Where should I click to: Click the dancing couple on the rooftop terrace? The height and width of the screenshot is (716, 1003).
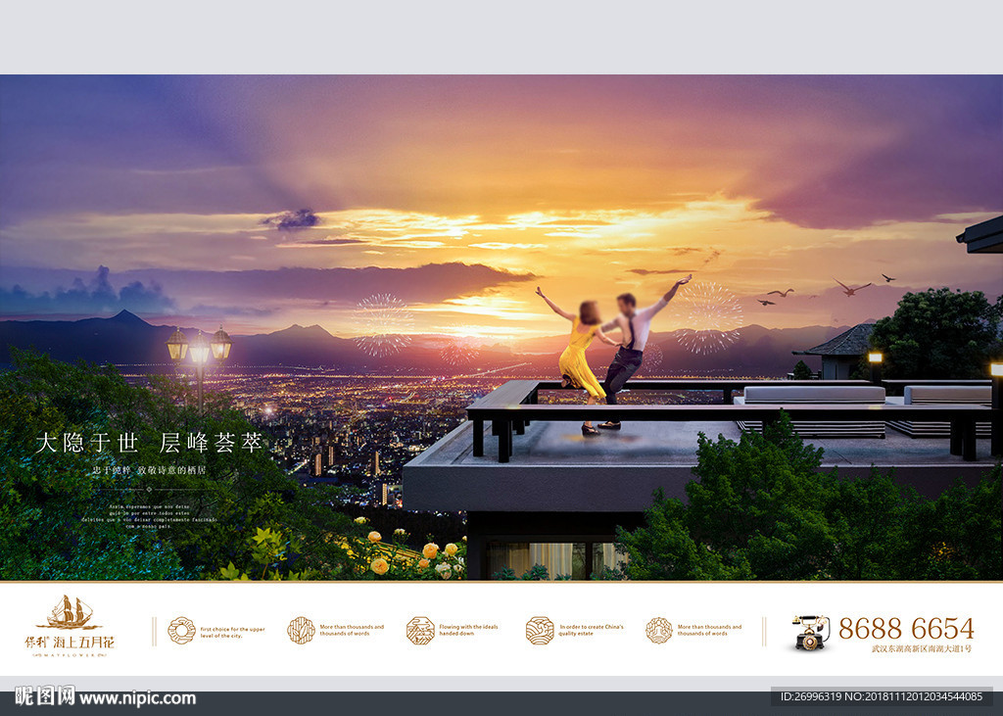(x=612, y=356)
